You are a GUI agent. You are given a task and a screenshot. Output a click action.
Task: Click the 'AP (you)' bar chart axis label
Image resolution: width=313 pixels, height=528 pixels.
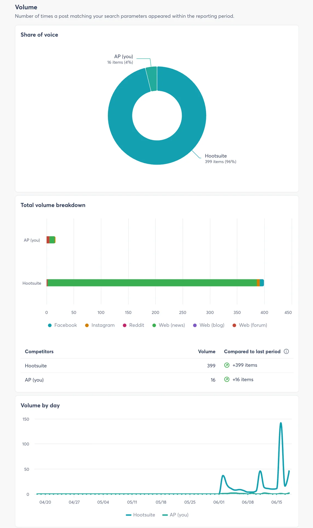(32, 240)
